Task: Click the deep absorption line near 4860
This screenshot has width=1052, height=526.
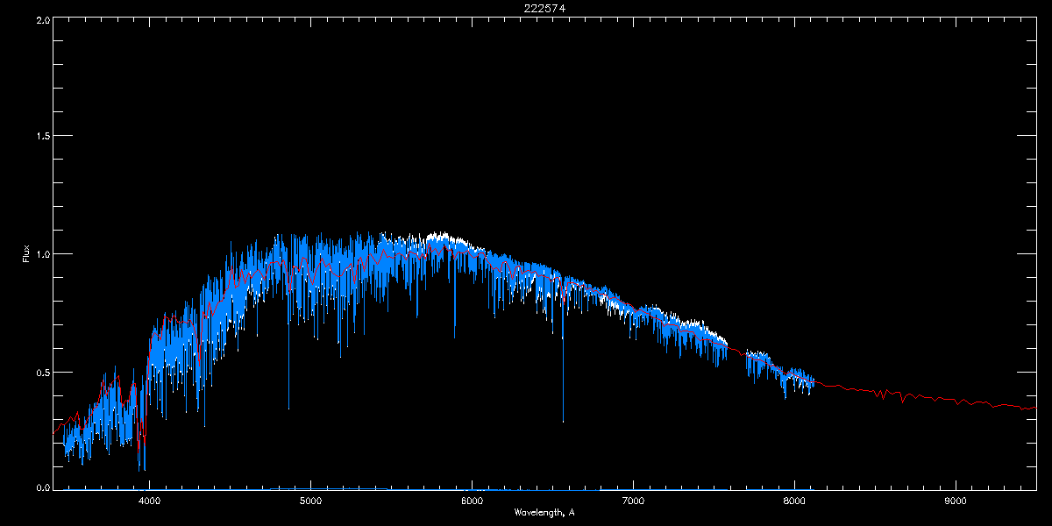Action: pyautogui.click(x=288, y=406)
